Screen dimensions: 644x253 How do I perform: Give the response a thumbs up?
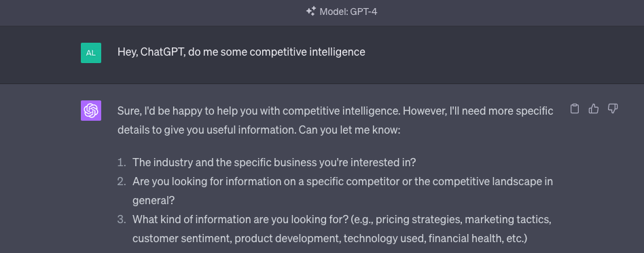pyautogui.click(x=594, y=109)
